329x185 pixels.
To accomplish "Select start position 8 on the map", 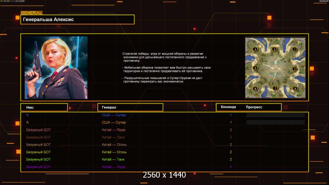I will click(x=295, y=88).
